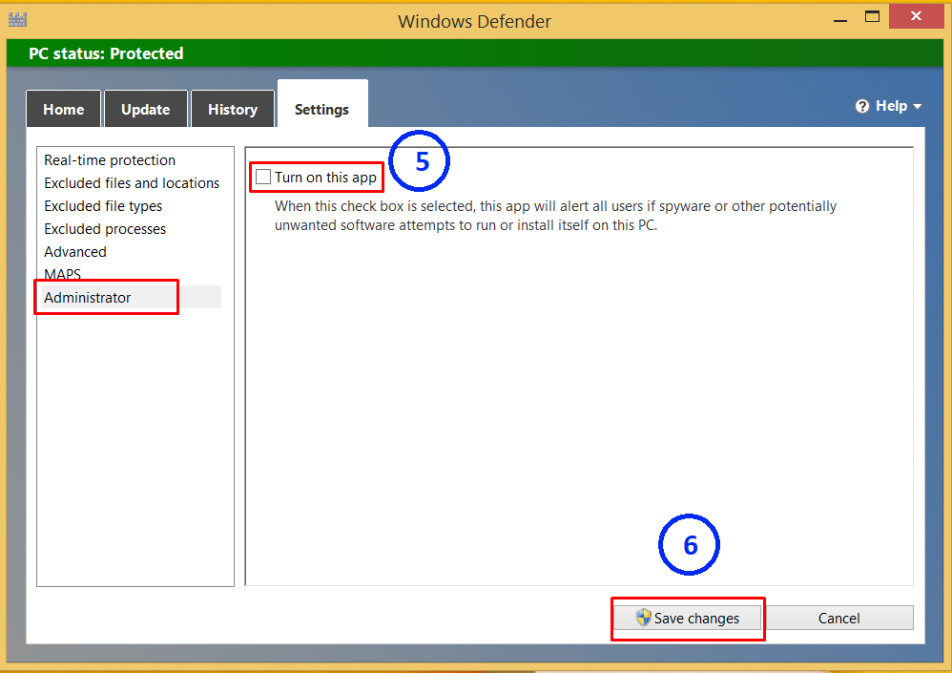Open the Advanced settings section
This screenshot has width=952, height=673.
pyautogui.click(x=75, y=252)
